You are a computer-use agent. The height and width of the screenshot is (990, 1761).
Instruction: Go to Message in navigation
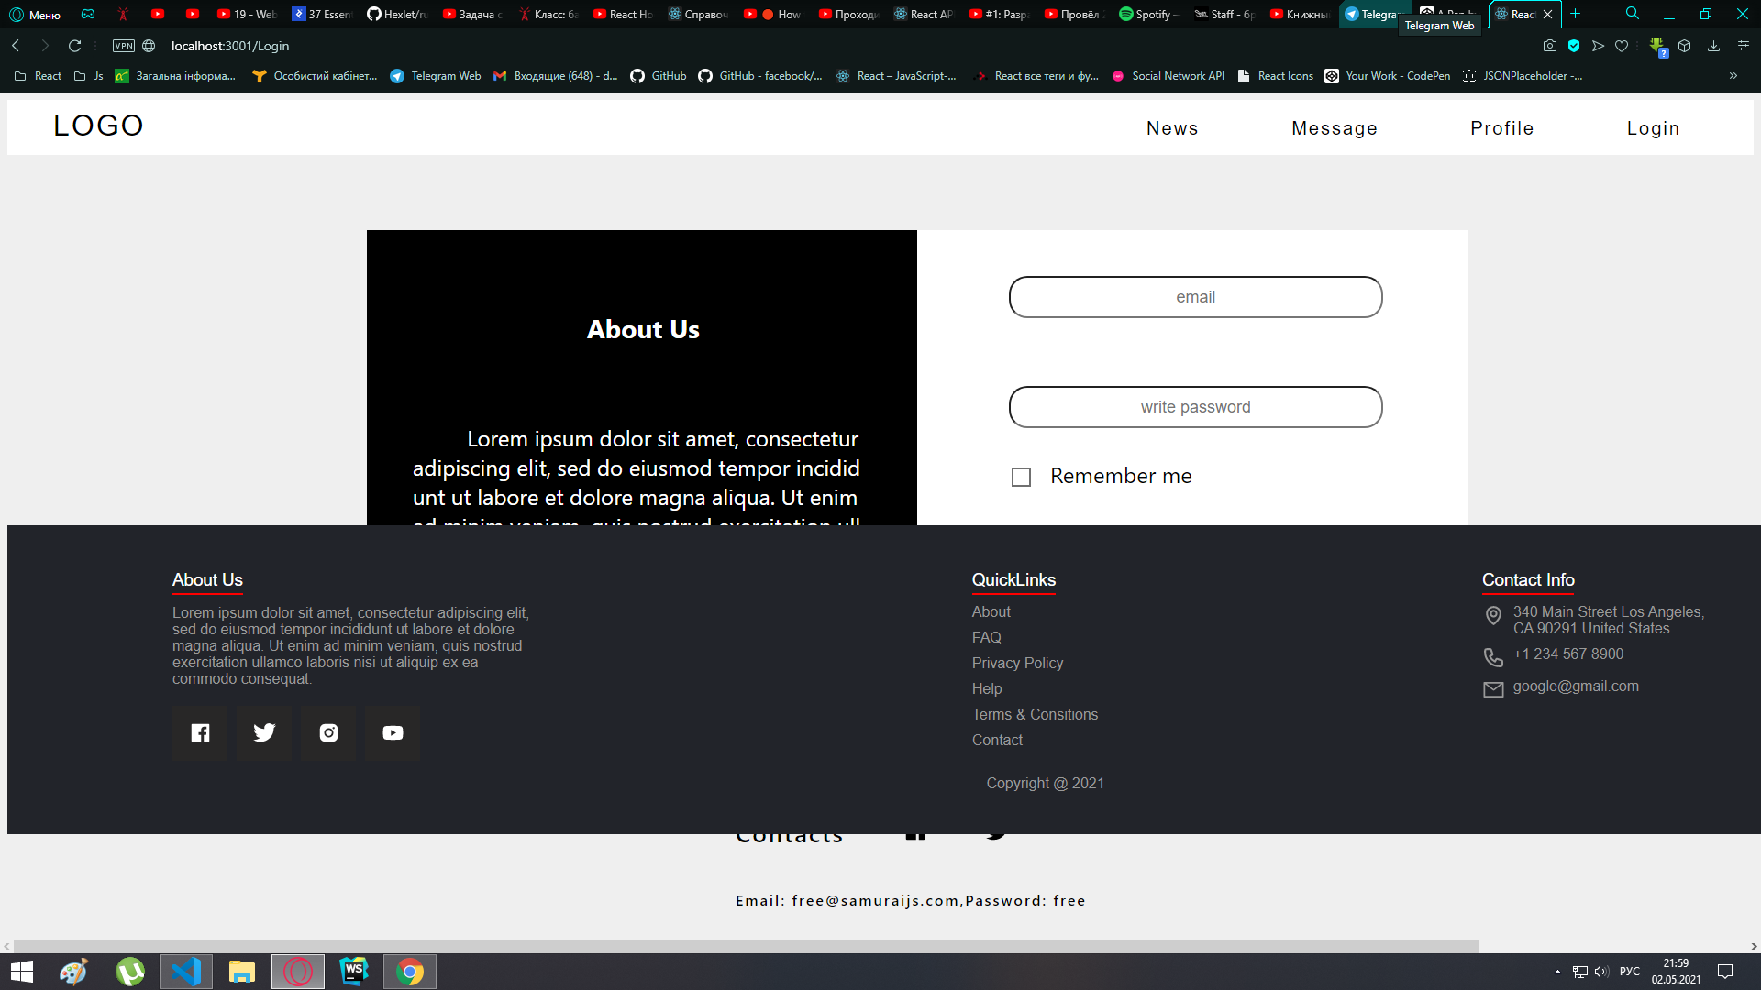point(1335,128)
